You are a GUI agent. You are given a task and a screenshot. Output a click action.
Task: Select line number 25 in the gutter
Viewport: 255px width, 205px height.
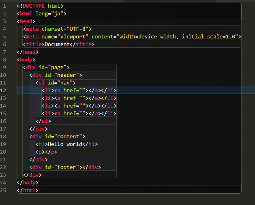[x=4, y=190]
